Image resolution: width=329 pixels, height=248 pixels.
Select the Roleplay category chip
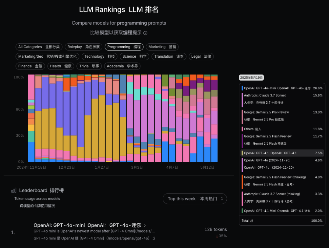point(83,47)
